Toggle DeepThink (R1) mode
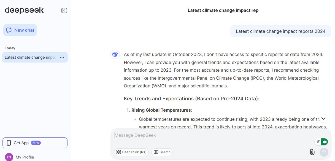This screenshot has width=335, height=161. (131, 152)
